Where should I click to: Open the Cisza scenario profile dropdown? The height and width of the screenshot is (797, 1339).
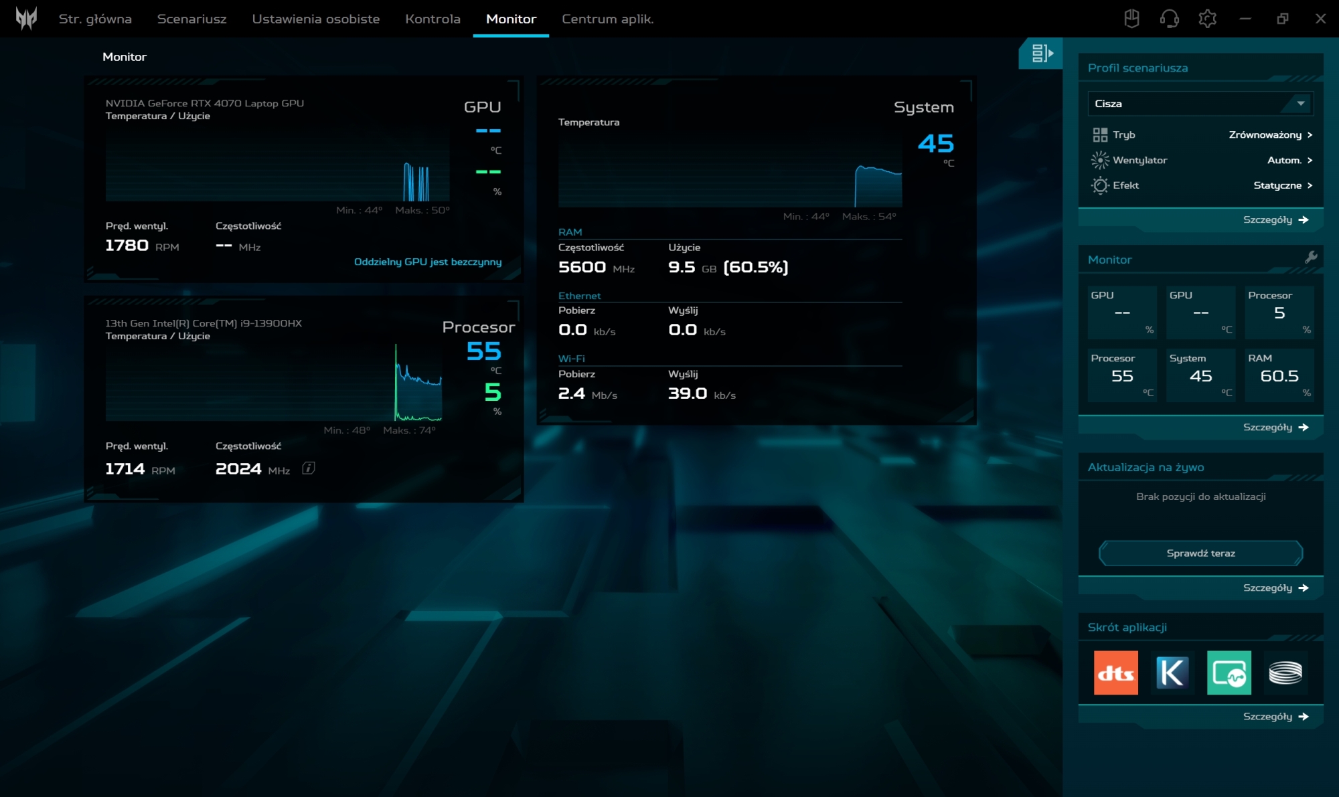(1200, 104)
